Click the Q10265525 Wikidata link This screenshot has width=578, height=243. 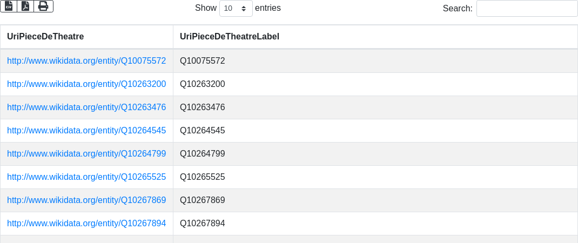(x=86, y=177)
